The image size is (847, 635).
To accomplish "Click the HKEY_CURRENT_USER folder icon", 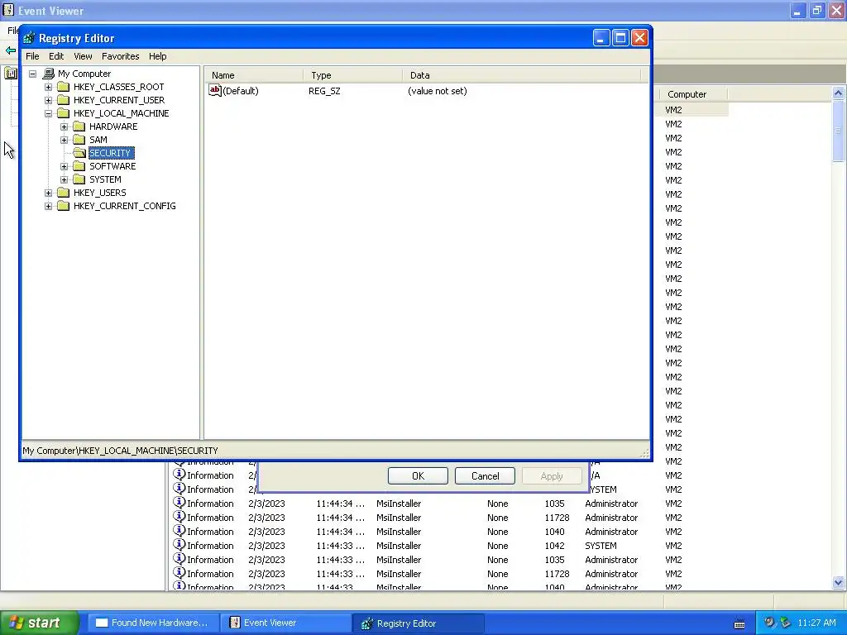I will pos(63,100).
